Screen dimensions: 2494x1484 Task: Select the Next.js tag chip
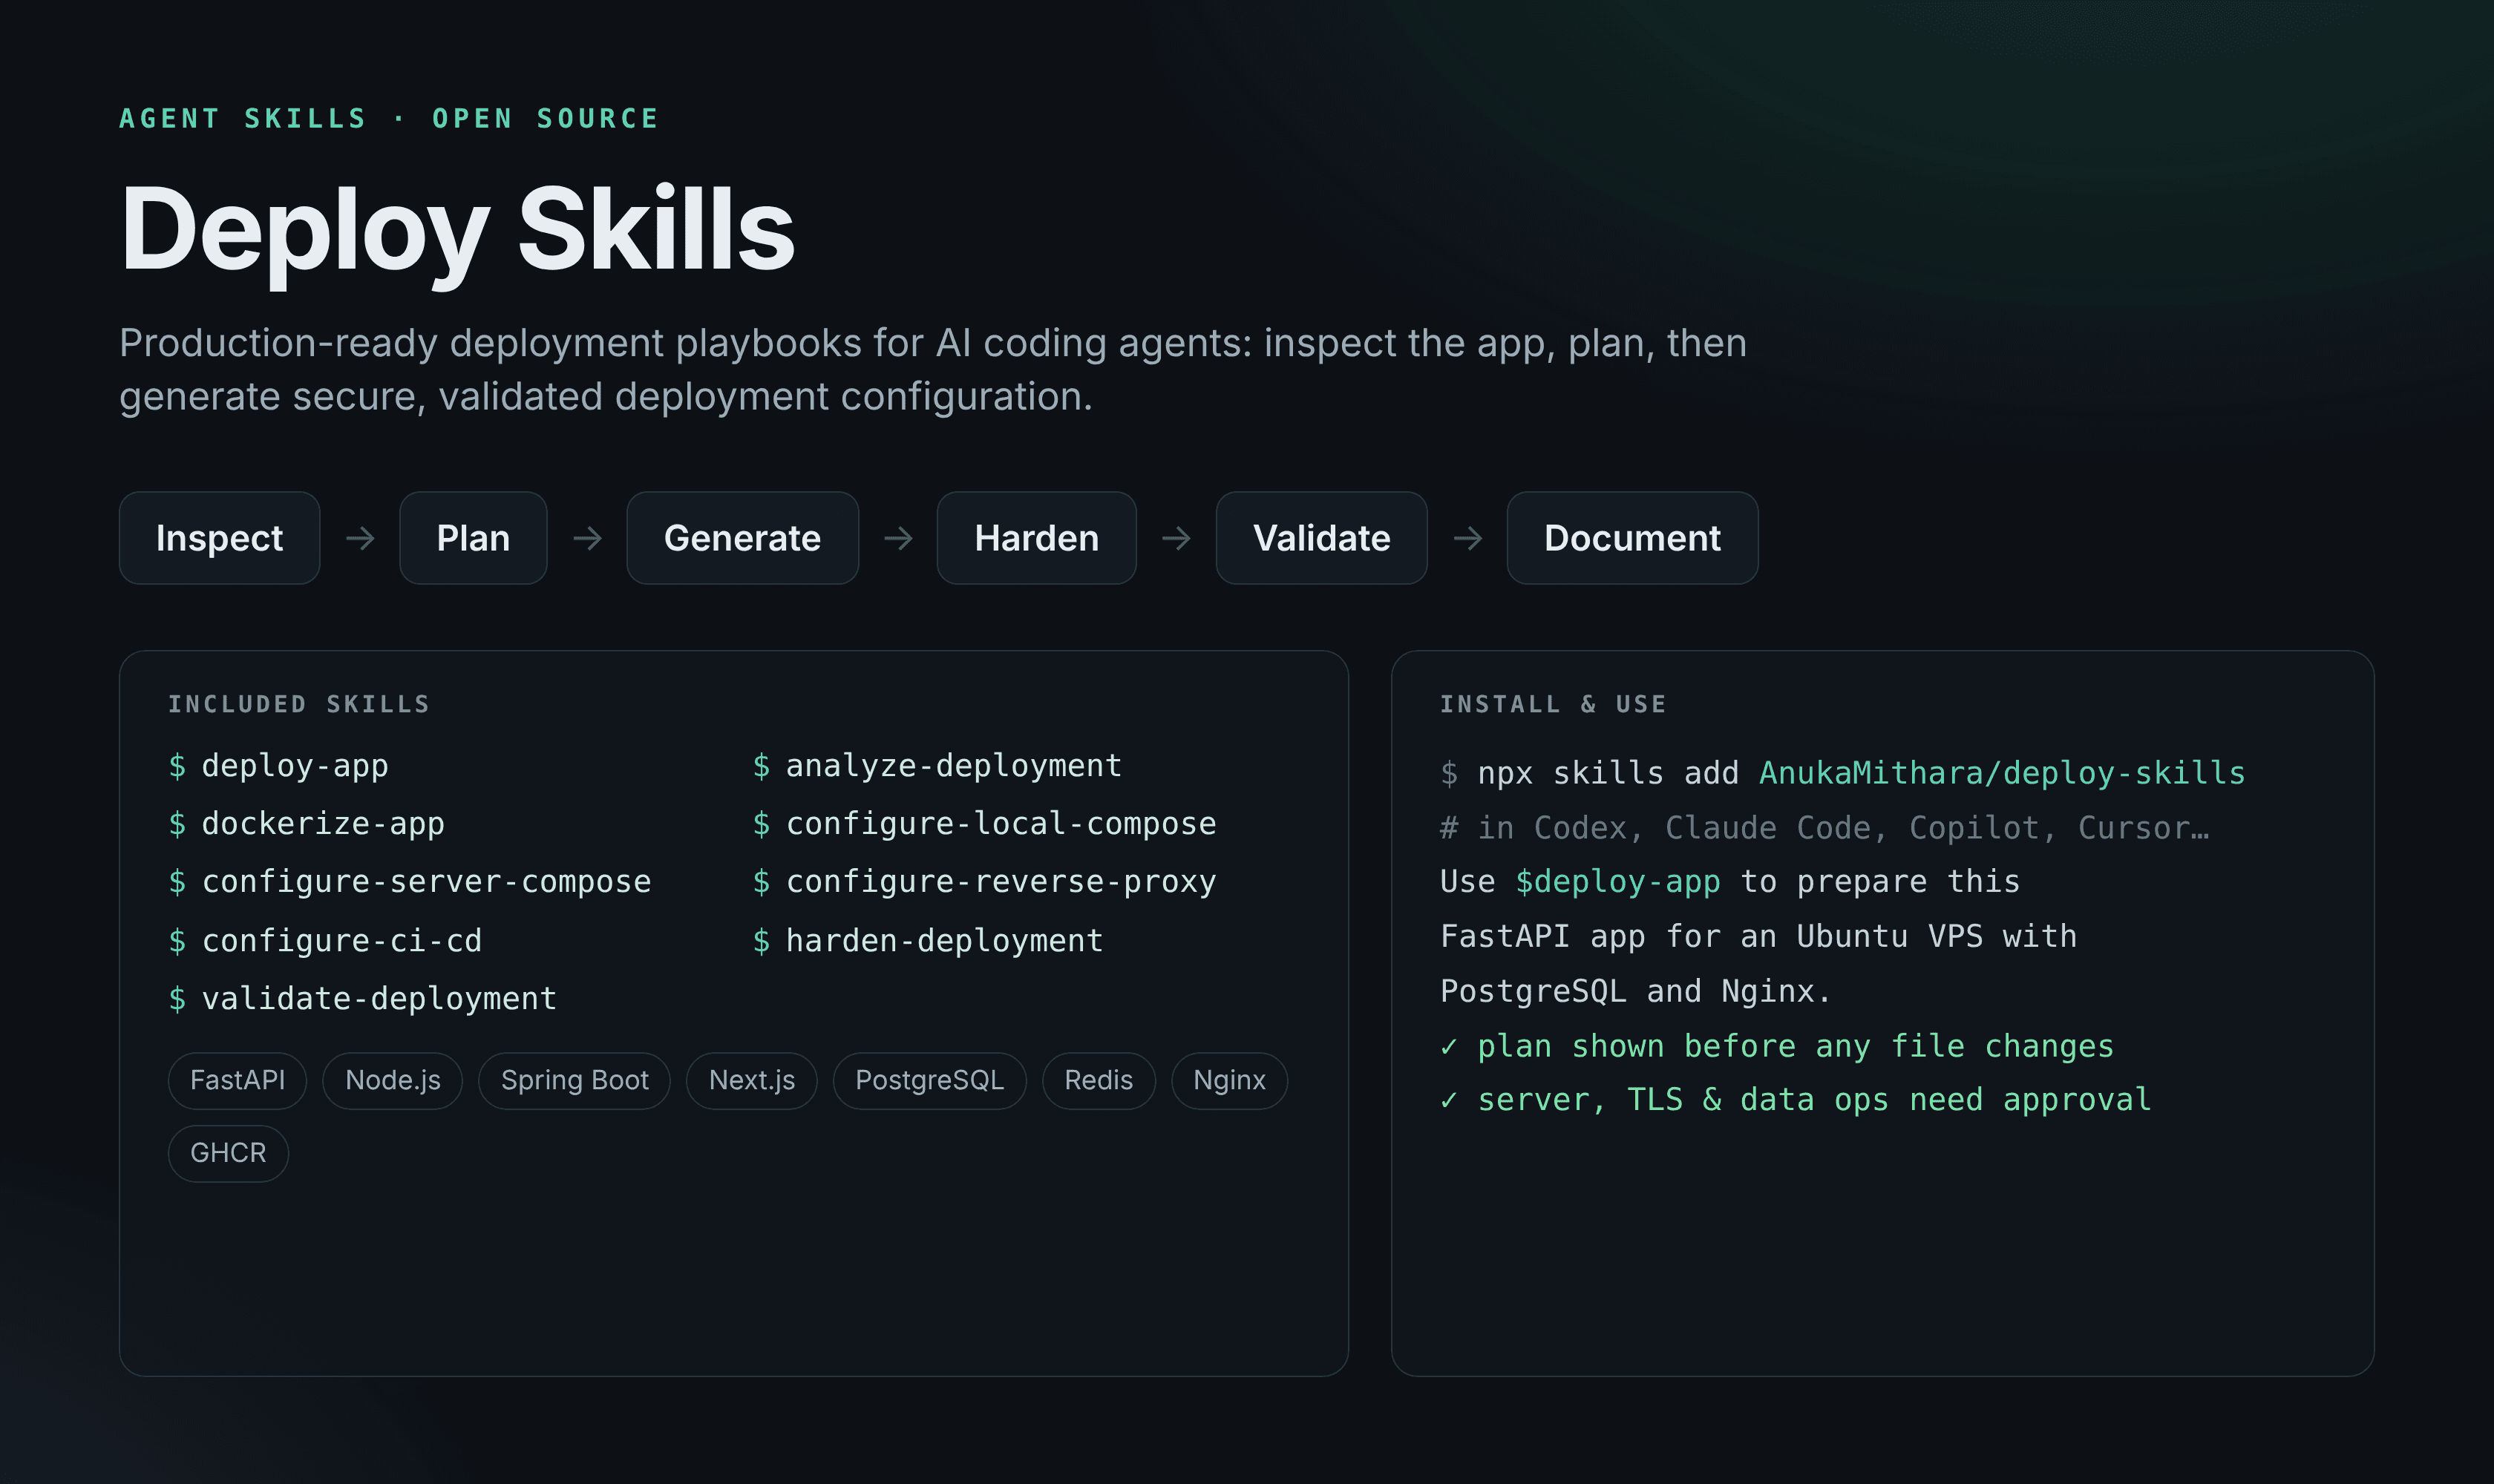[x=751, y=1081]
